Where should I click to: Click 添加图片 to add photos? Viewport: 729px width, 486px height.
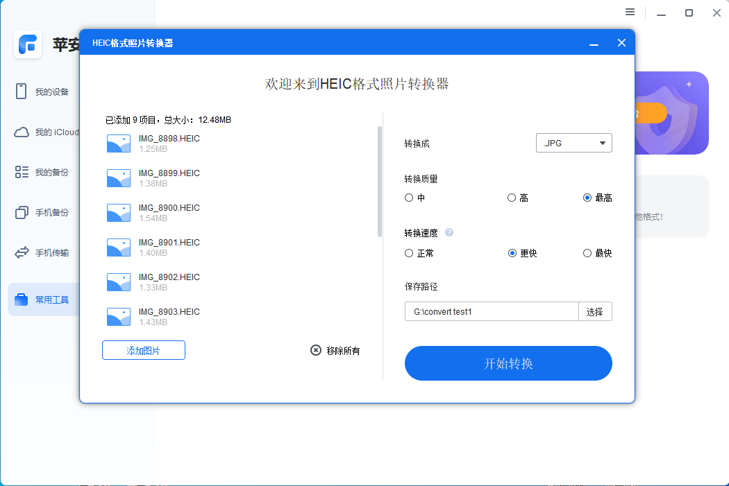pos(143,350)
